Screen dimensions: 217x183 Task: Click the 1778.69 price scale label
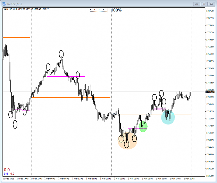tap(210, 25)
